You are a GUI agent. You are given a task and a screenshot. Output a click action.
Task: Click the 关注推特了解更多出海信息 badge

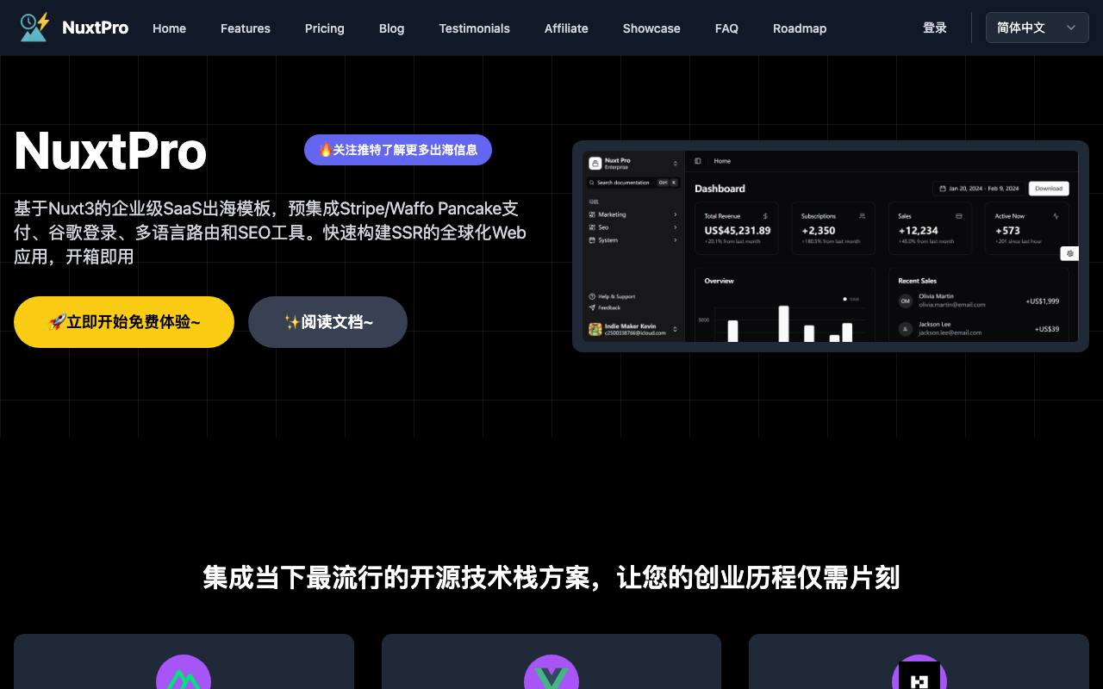pos(398,150)
